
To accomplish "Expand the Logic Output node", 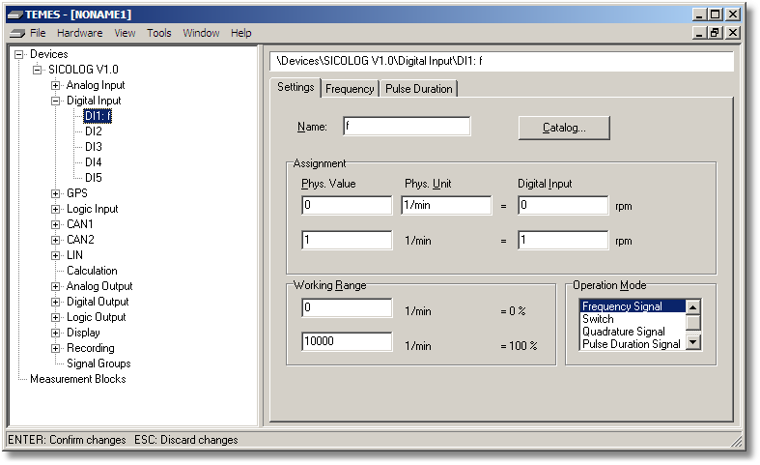I will coord(56,317).
